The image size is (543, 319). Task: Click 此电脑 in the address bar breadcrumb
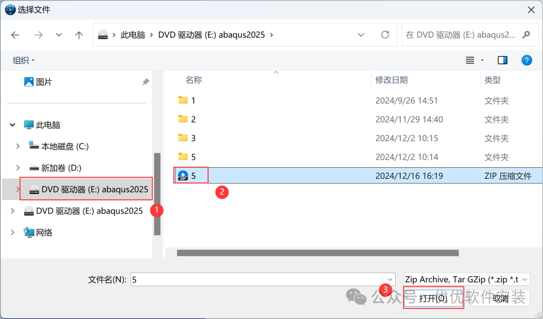(133, 35)
